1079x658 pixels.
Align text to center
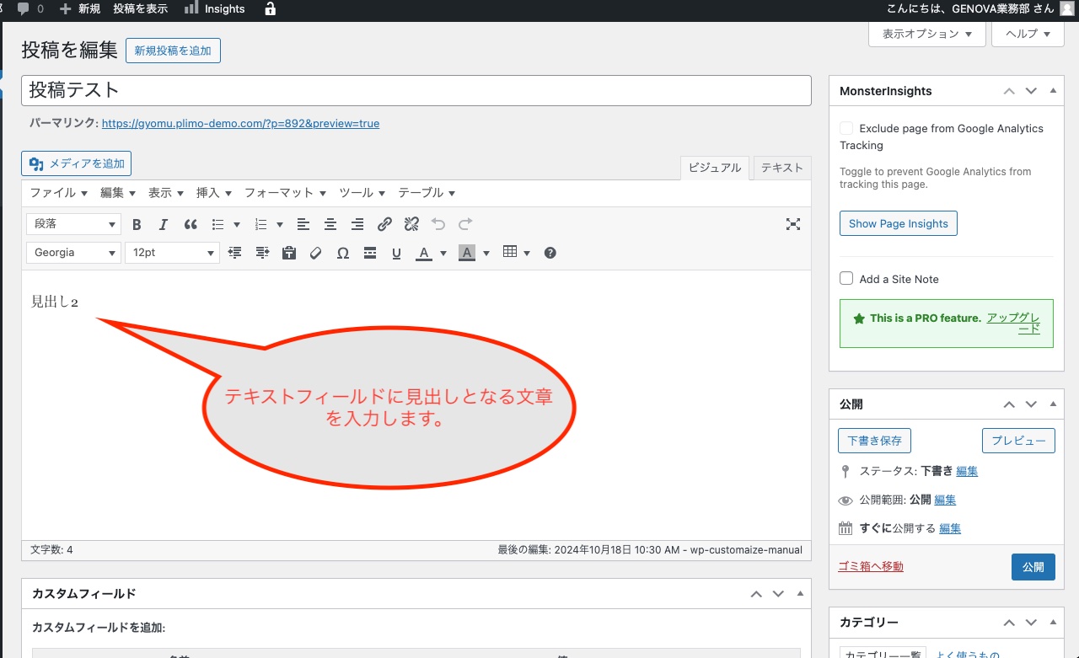coord(330,224)
